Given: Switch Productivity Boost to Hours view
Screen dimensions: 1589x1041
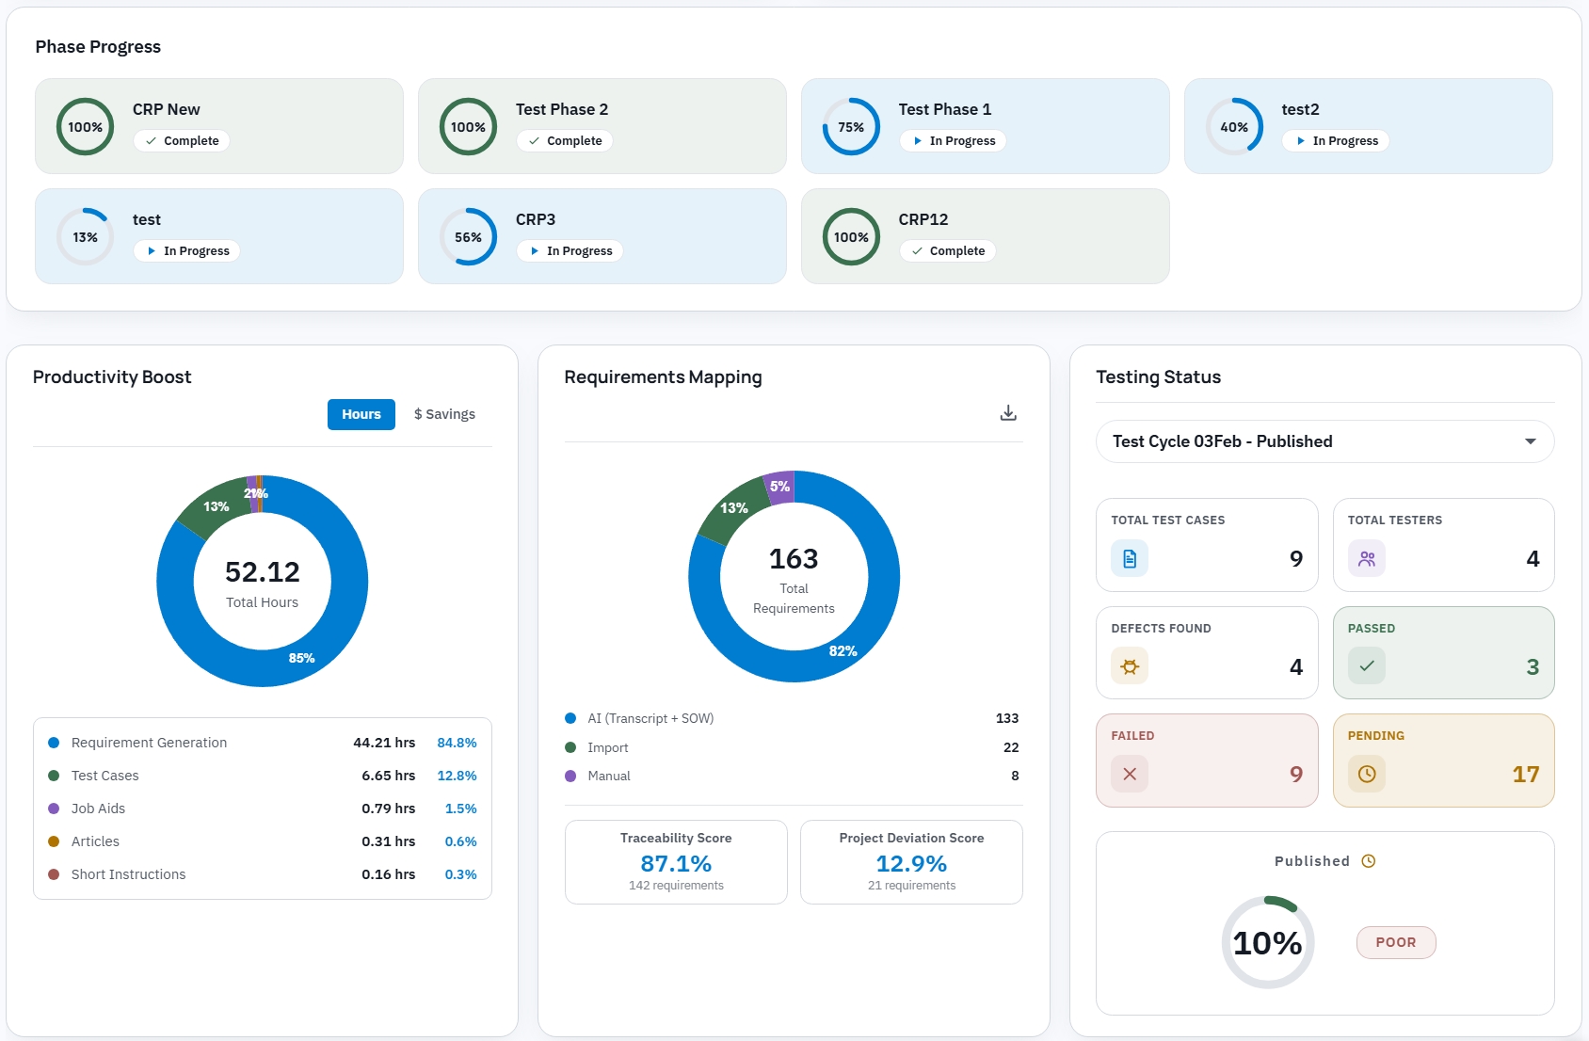Looking at the screenshot, I should point(361,414).
